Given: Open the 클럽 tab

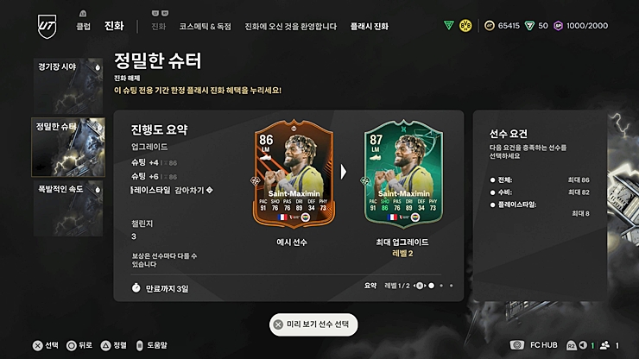Looking at the screenshot, I should [x=83, y=27].
